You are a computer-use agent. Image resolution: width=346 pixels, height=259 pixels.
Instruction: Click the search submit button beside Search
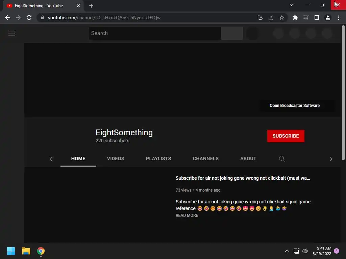point(232,33)
